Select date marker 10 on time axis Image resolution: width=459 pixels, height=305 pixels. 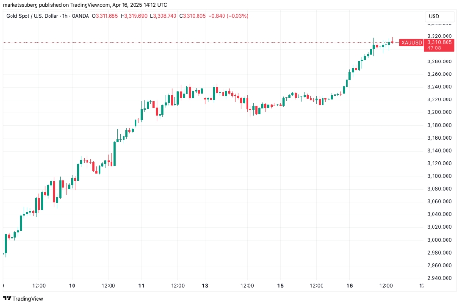[72, 286]
